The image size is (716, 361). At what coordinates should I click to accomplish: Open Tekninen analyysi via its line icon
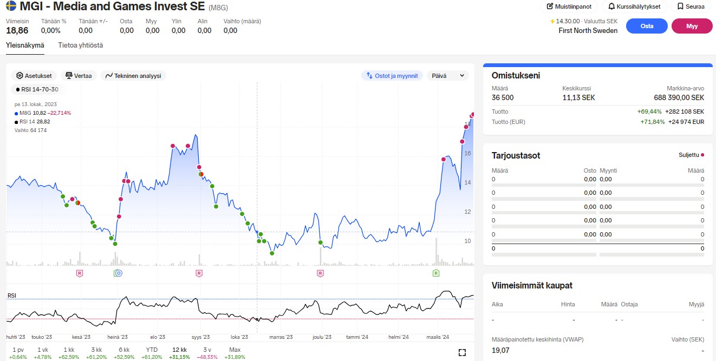tap(109, 76)
